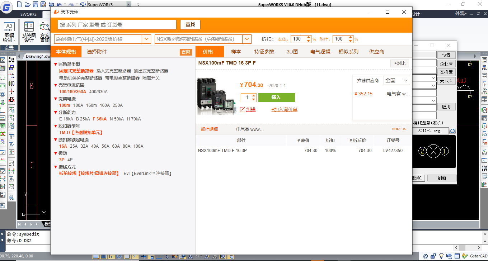Click the Save icon in the quick access toolbar
This screenshot has width=488, height=261.
pos(35,4)
